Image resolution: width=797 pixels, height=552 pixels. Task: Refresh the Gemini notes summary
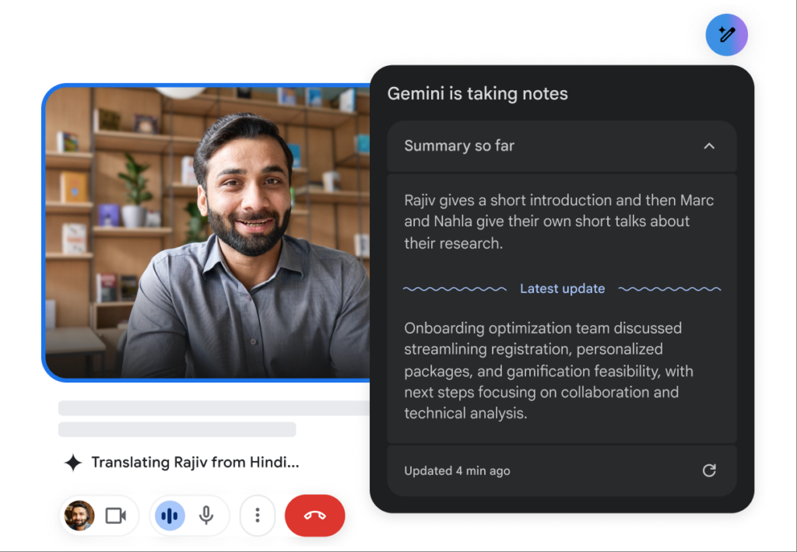[x=708, y=470]
